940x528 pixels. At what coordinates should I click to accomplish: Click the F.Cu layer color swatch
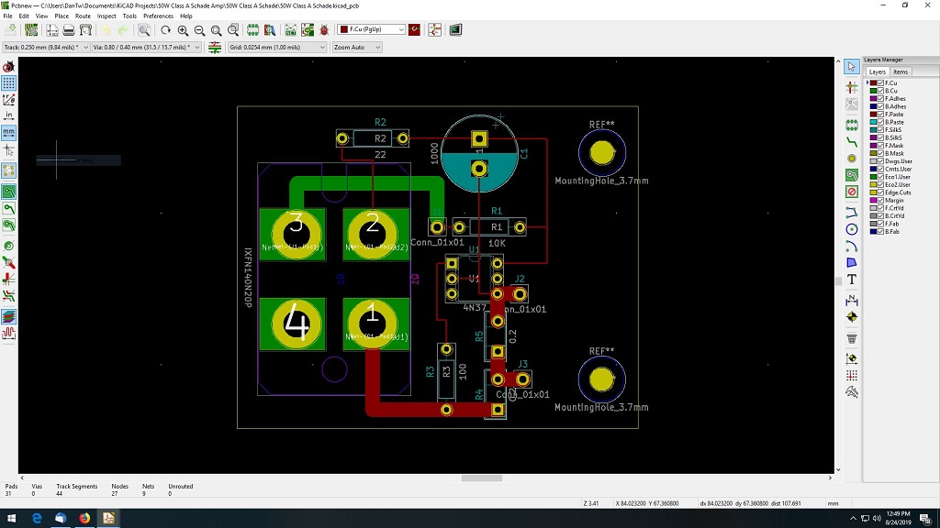click(874, 83)
